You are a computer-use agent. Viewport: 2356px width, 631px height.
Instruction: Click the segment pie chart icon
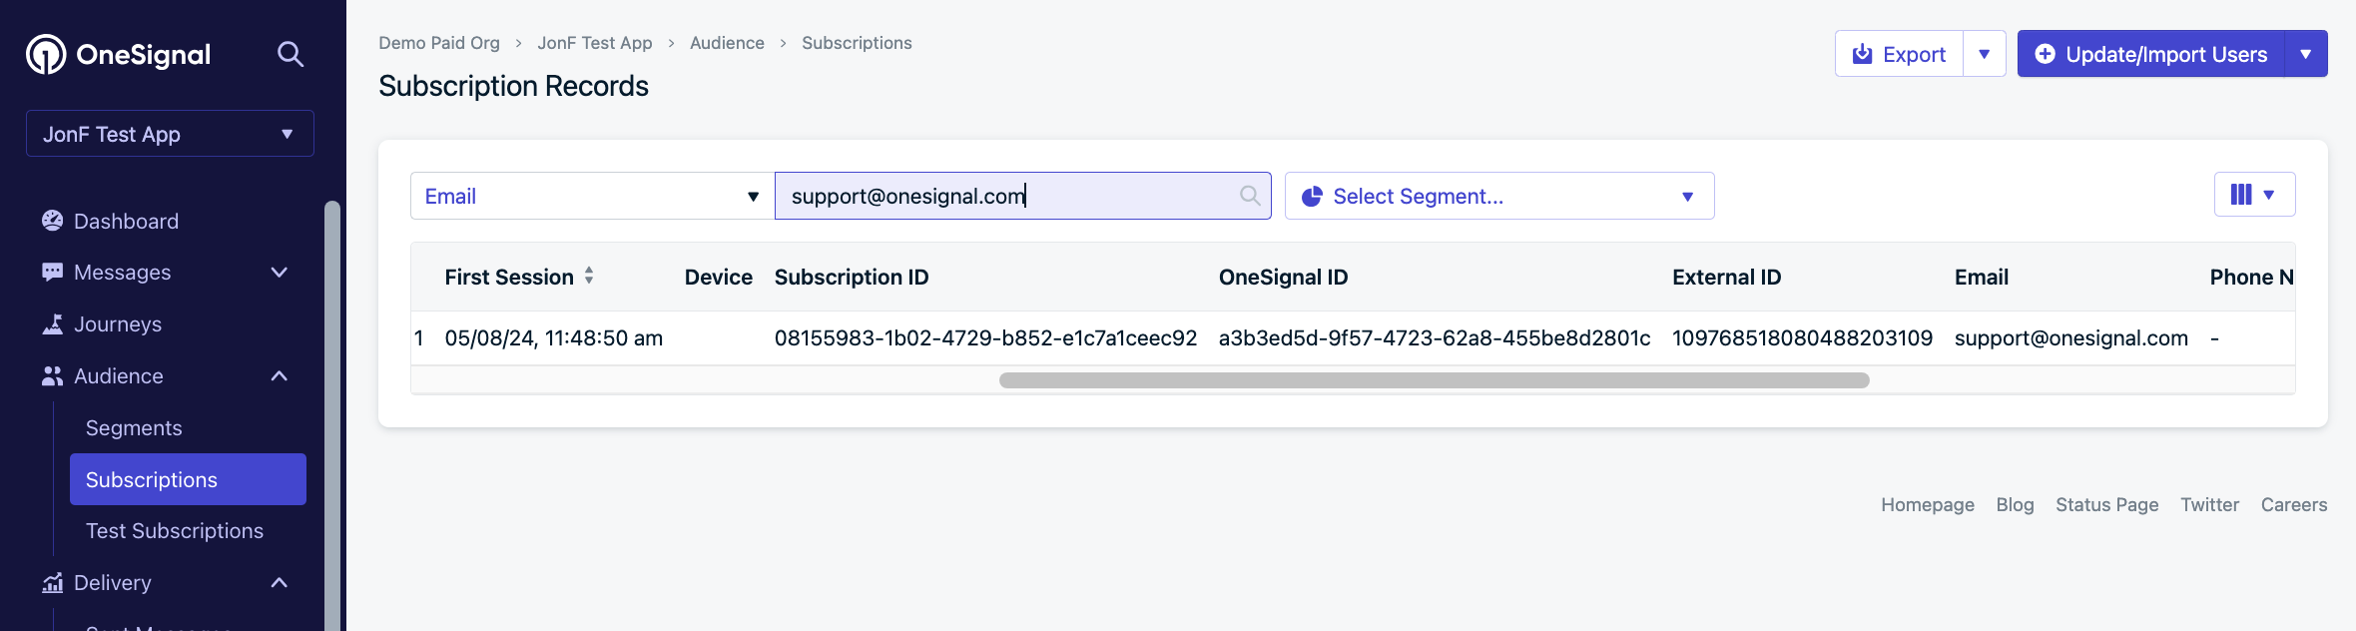[1312, 196]
